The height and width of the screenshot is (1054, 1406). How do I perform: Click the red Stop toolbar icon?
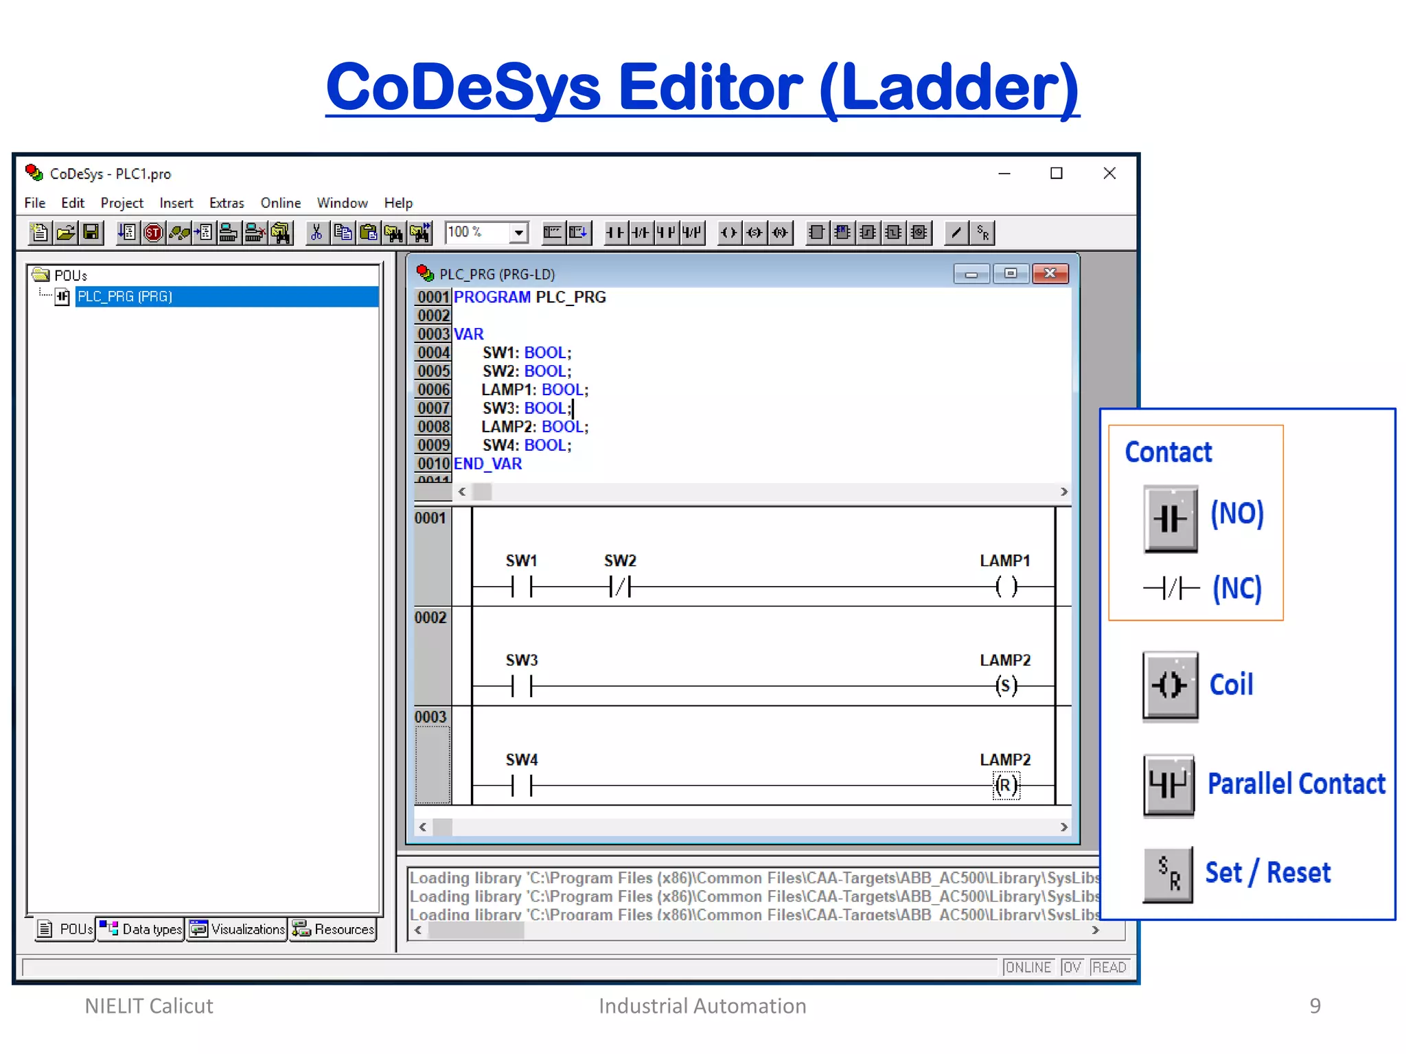pyautogui.click(x=153, y=233)
